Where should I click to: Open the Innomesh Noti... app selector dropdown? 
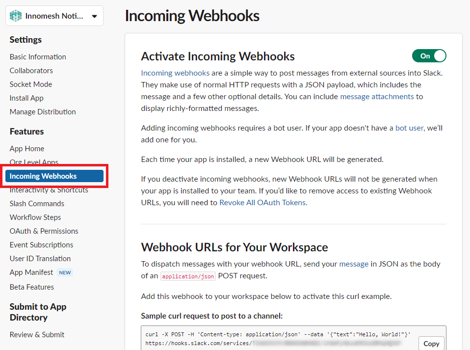pos(54,16)
